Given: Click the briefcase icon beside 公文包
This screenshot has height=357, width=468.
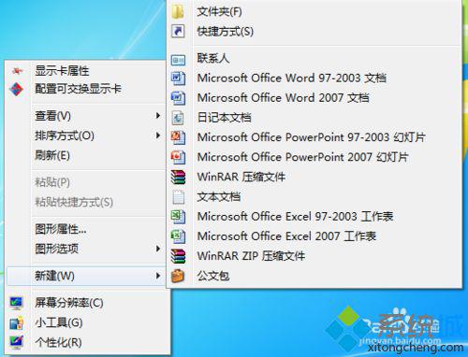Looking at the screenshot, I should point(178,276).
